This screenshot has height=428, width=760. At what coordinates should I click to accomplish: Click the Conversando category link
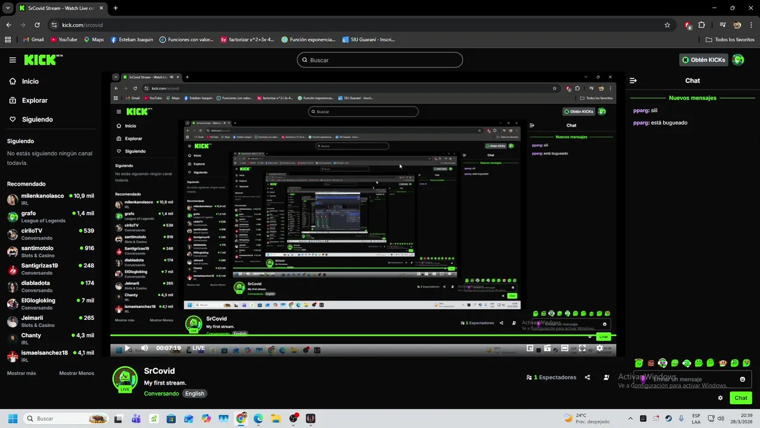(161, 394)
